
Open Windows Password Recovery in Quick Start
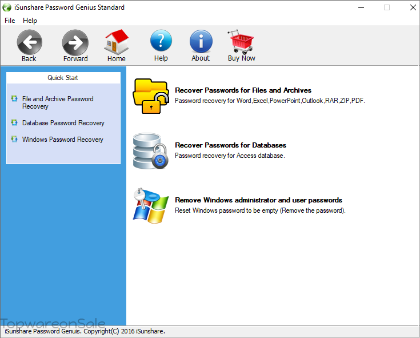pyautogui.click(x=63, y=140)
